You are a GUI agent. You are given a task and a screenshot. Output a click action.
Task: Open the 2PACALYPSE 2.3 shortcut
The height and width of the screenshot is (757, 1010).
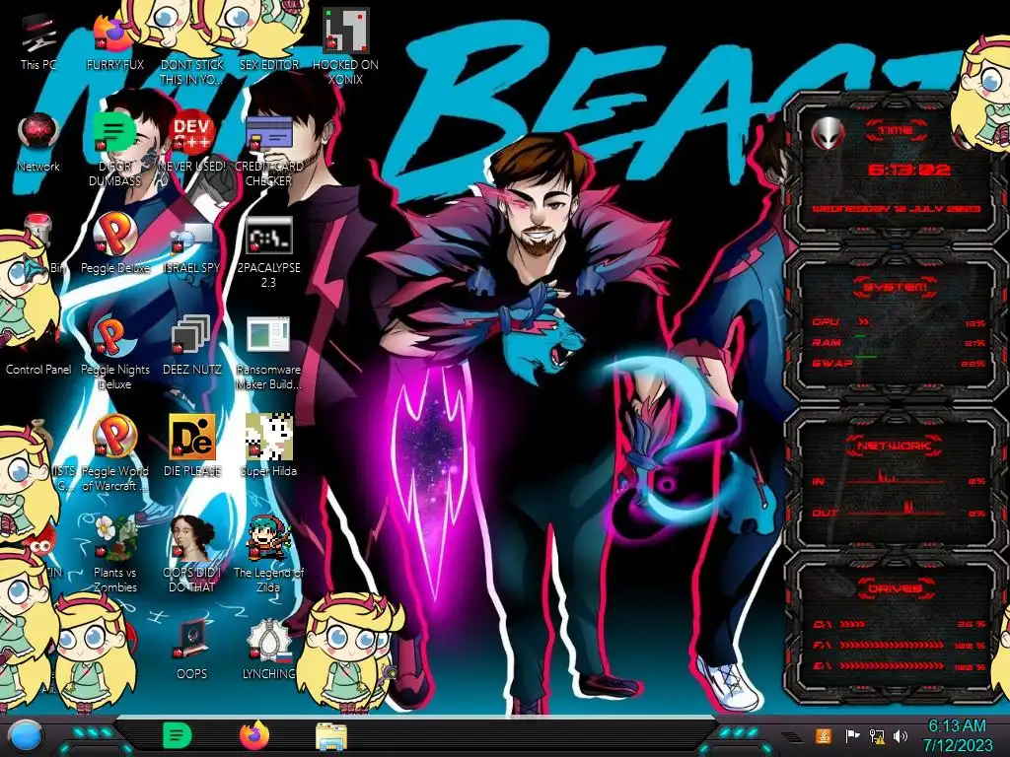click(x=268, y=251)
